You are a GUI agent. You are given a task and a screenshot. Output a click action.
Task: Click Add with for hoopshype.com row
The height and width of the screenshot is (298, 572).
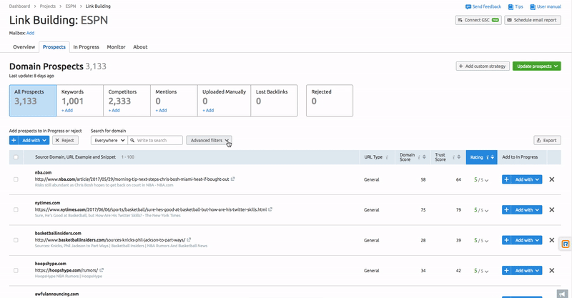point(522,270)
